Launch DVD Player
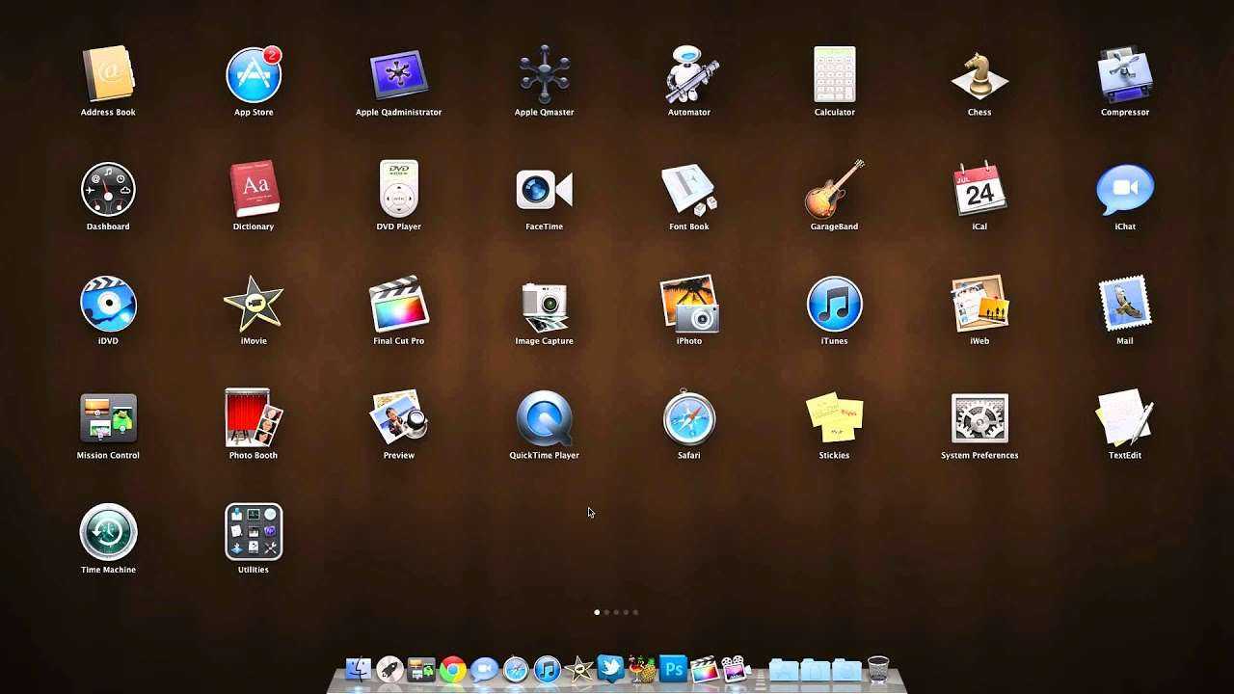Screen dimensions: 1234x694 (x=398, y=189)
